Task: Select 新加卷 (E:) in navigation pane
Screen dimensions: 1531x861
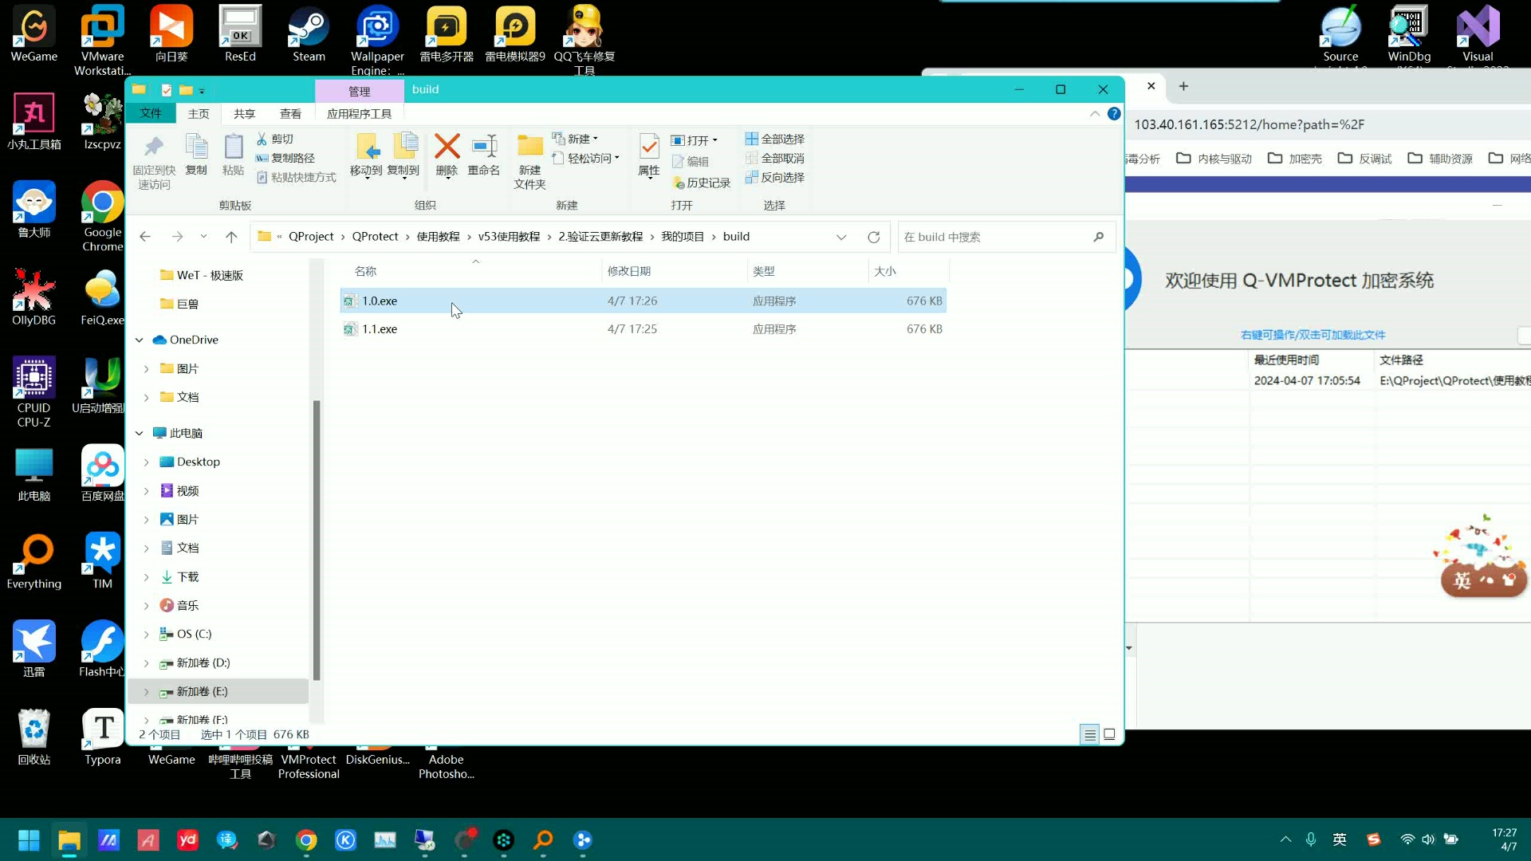Action: click(218, 692)
